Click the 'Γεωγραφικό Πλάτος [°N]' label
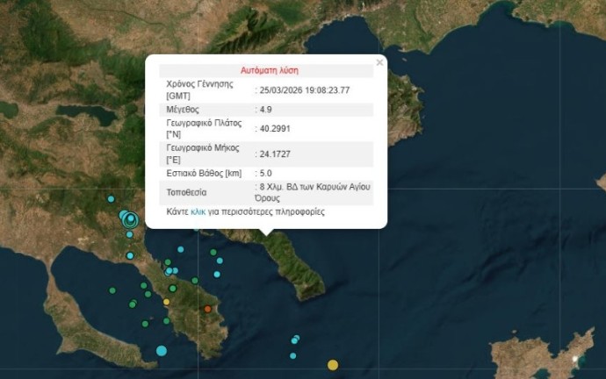Image resolution: width=606 pixels, height=379 pixels. click(204, 128)
